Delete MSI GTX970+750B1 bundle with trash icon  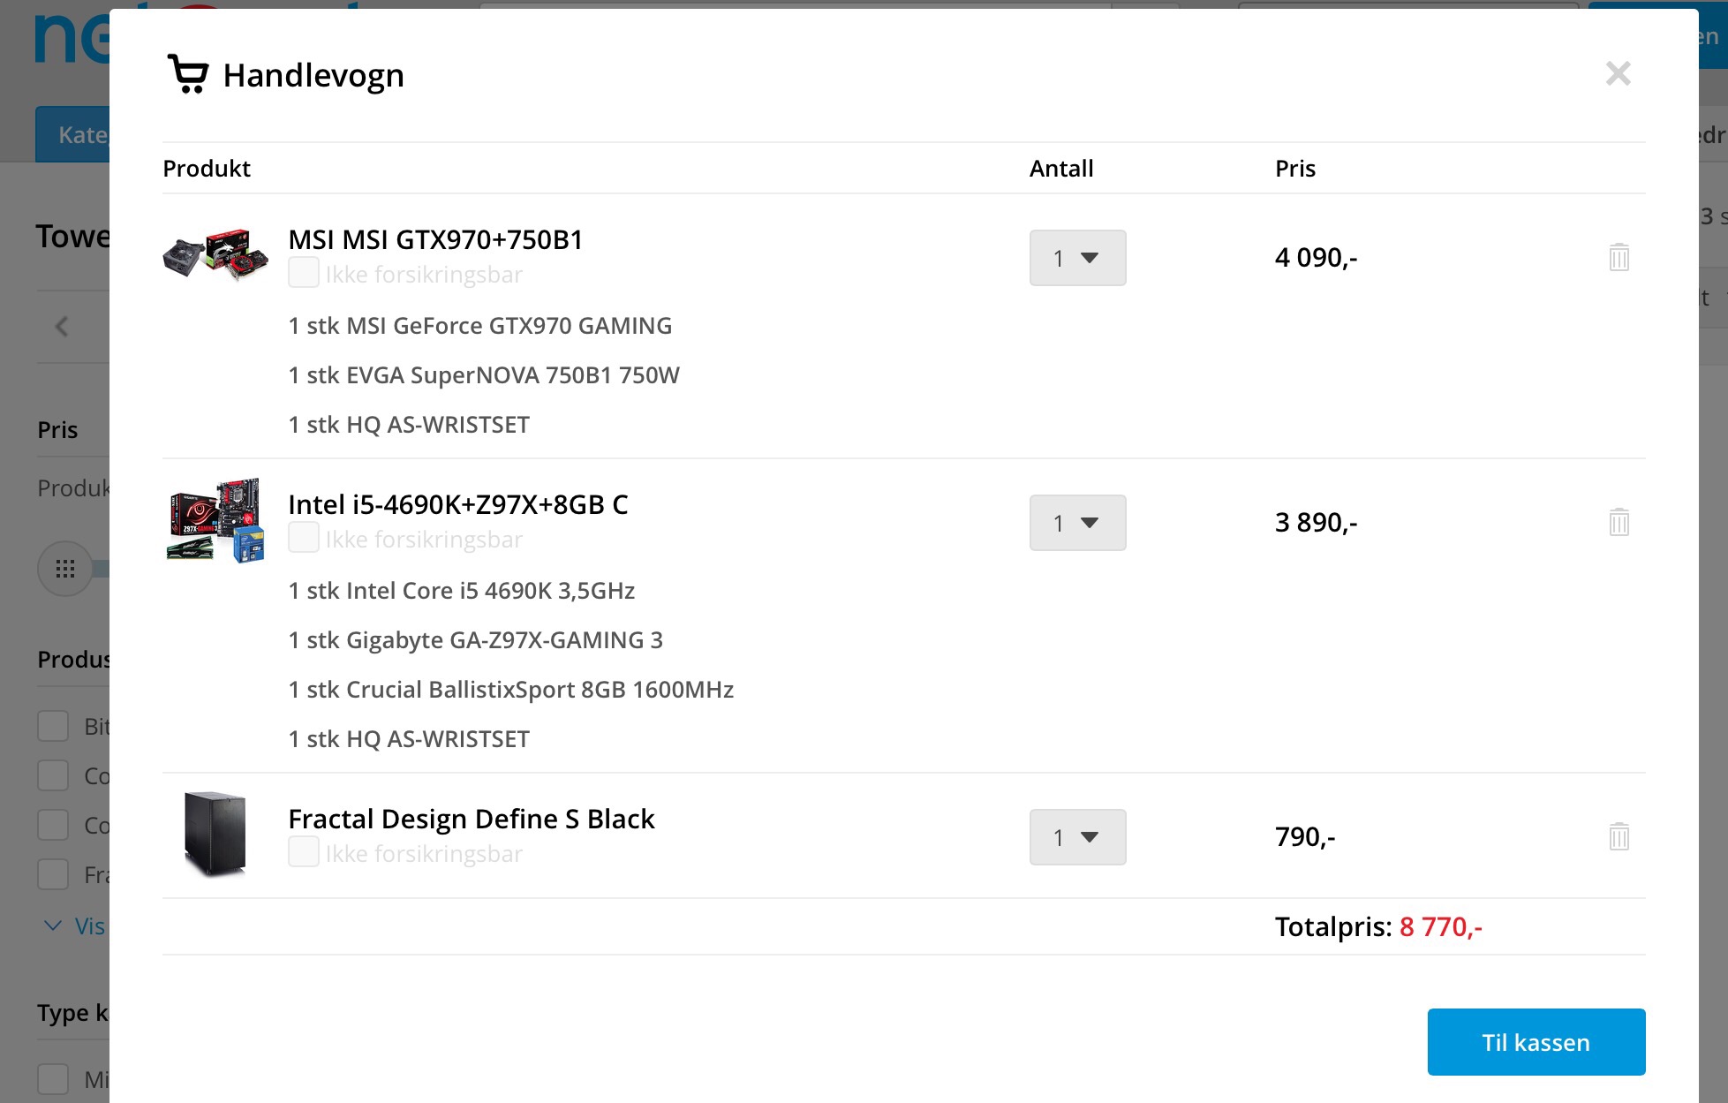(1619, 257)
